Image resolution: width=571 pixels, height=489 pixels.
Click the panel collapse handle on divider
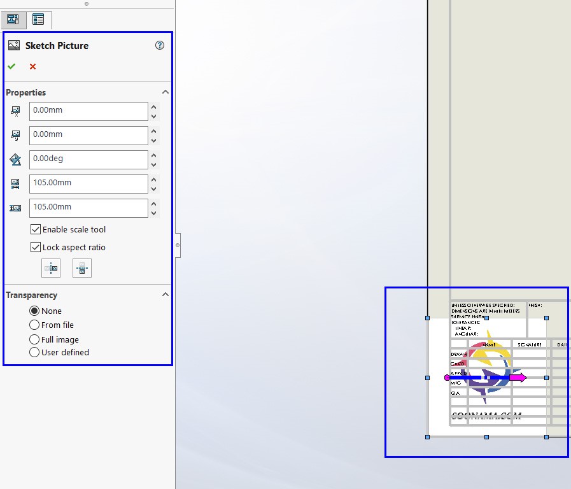tap(178, 245)
